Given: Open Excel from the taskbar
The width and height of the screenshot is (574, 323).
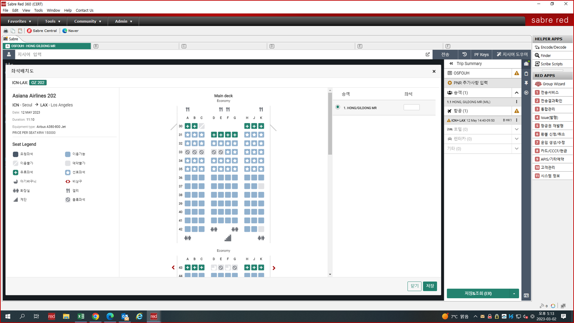Looking at the screenshot, I should (x=81, y=316).
